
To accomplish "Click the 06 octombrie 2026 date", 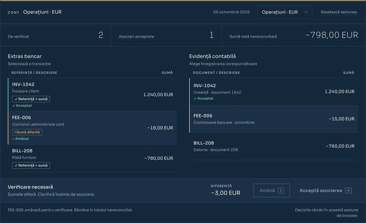I will point(232,12).
